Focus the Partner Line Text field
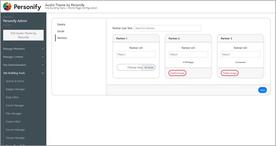 168,28
